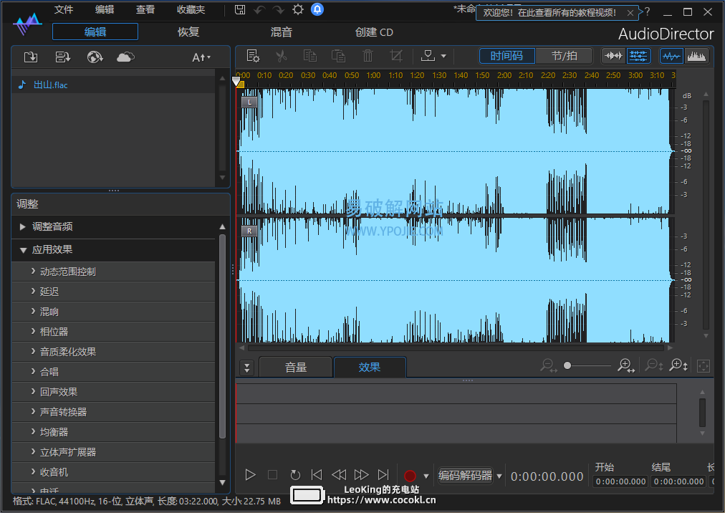This screenshot has height=513, width=725.
Task: Open the 查看 menu
Action: coord(145,10)
